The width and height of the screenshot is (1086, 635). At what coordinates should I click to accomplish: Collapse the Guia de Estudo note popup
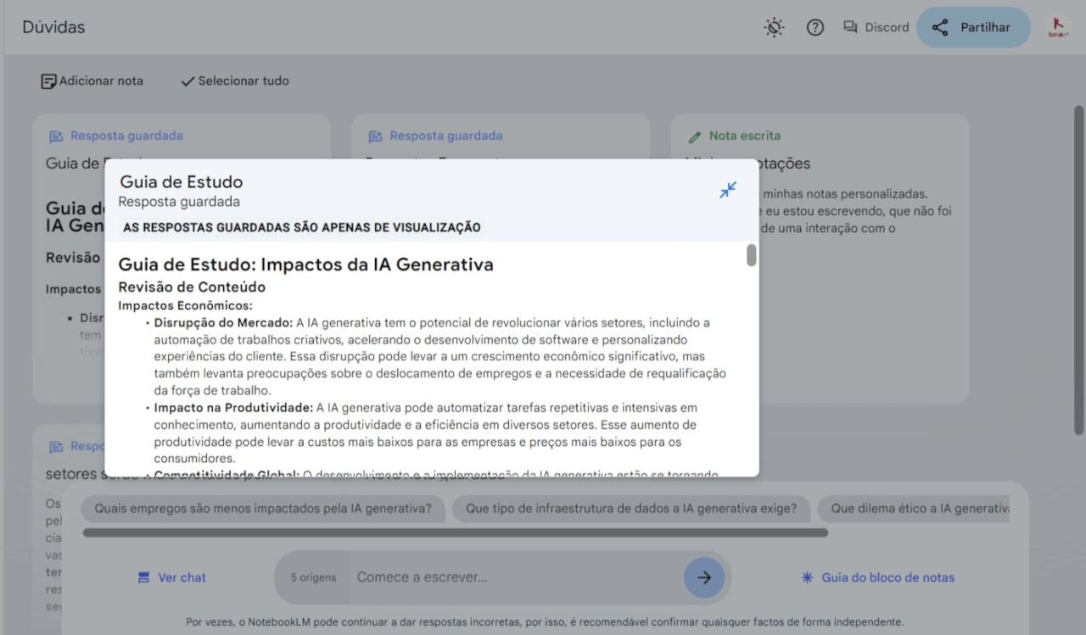(728, 190)
